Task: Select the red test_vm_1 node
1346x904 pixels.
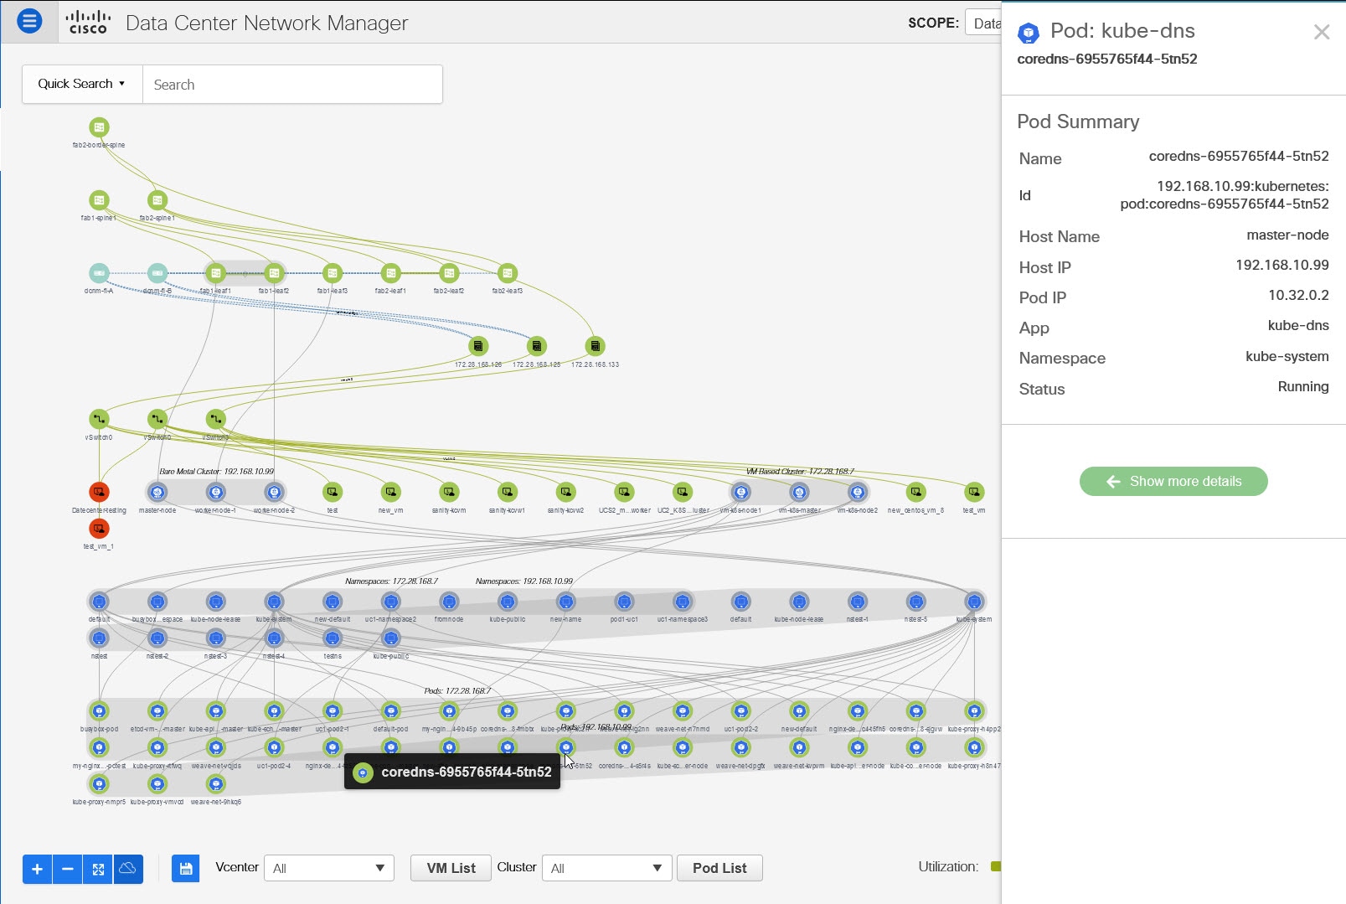Action: click(99, 529)
